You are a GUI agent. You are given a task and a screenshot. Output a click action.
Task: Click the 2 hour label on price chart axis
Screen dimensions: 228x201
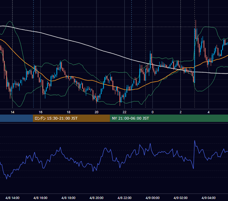(181, 112)
